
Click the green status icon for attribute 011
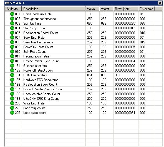click(x=12, y=56)
